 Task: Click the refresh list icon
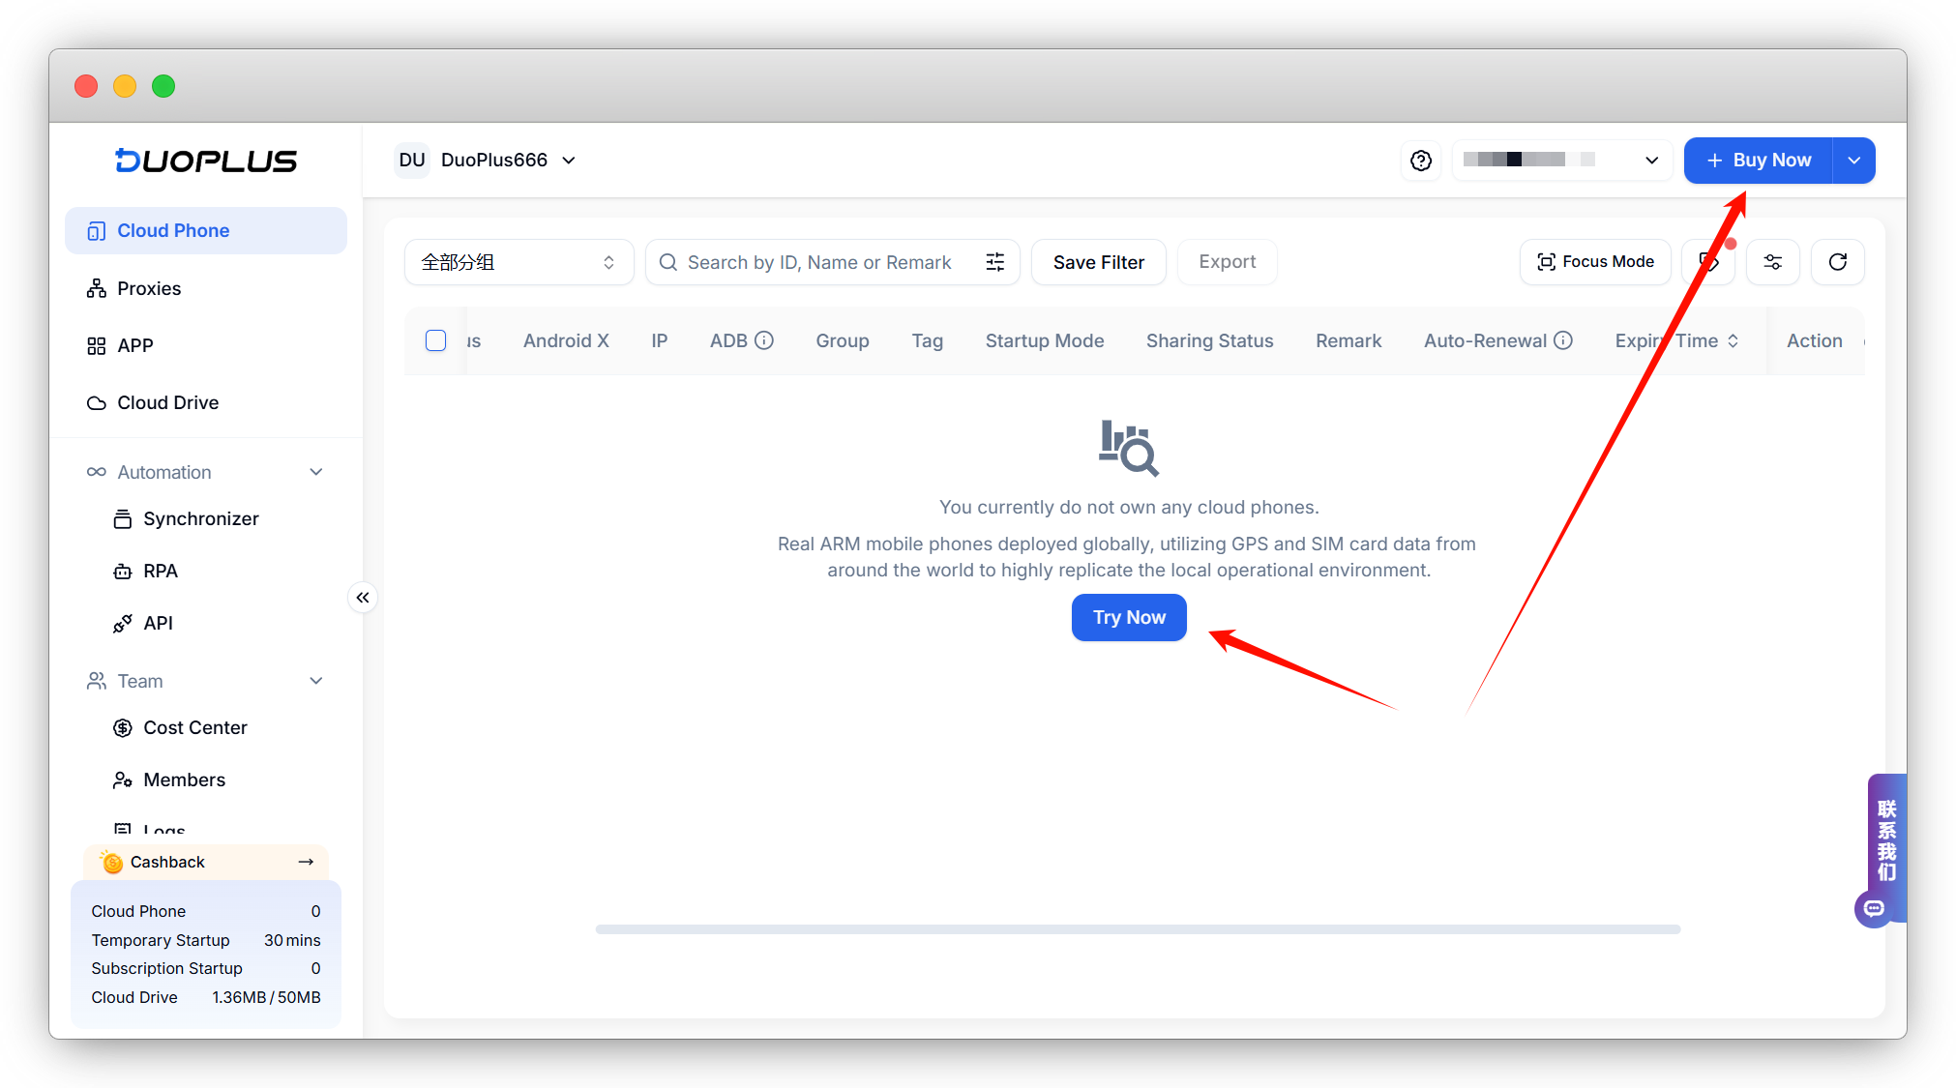click(x=1837, y=262)
